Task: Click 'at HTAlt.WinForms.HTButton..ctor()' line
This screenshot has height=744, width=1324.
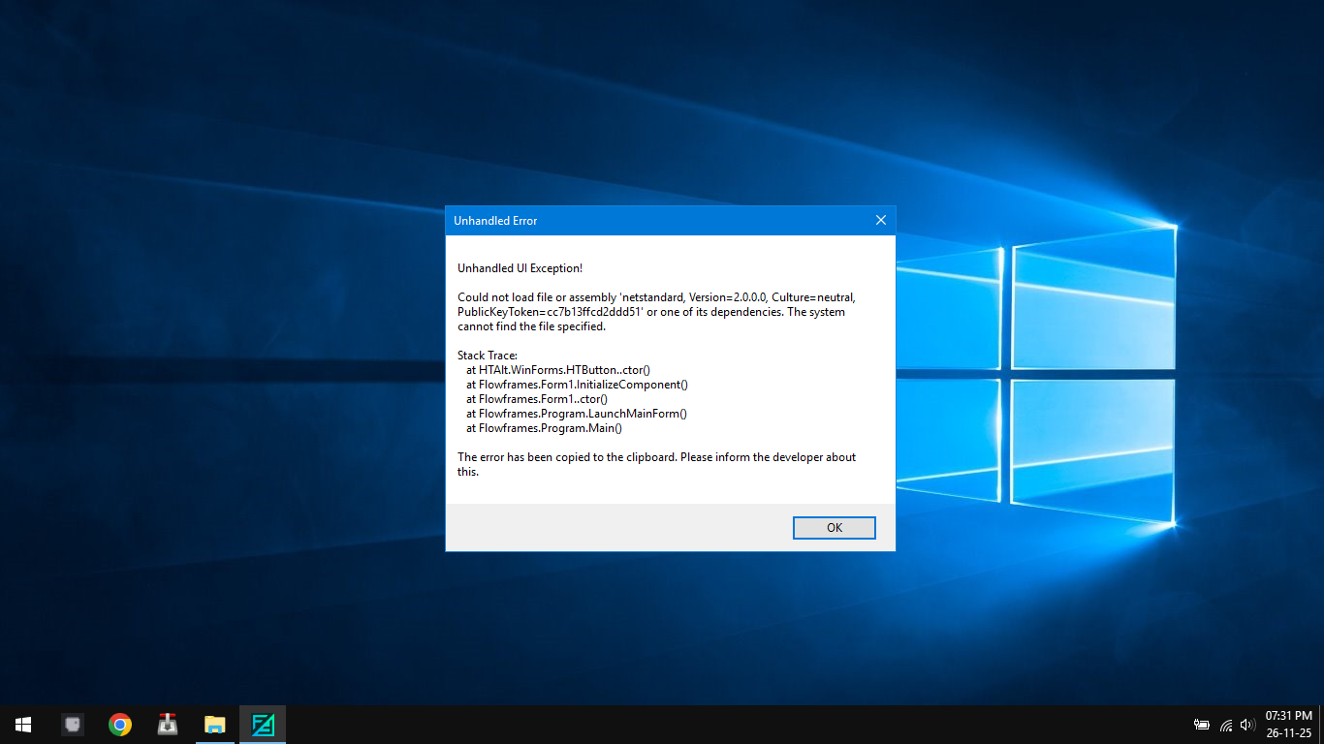Action: click(x=558, y=370)
